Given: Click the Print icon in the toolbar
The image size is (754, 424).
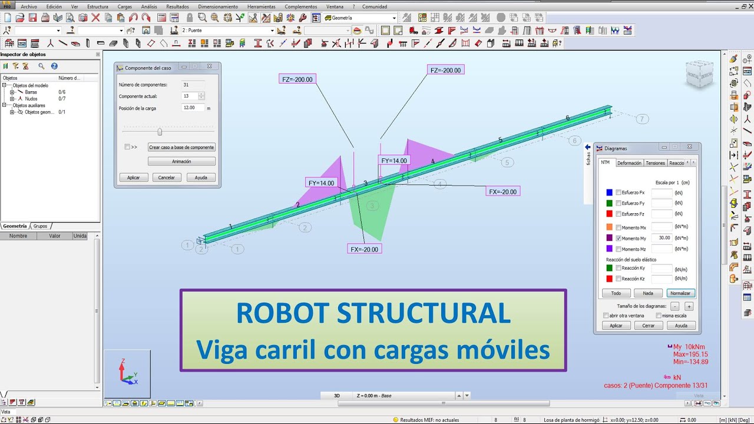Looking at the screenshot, I should (45, 18).
